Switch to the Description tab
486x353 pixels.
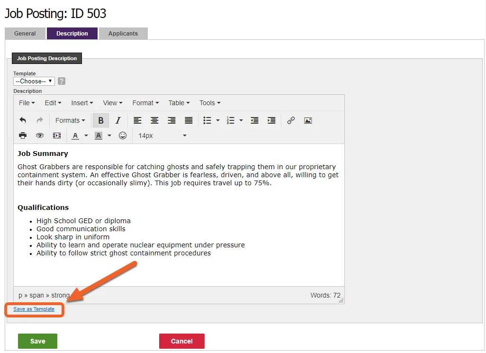pos(72,34)
